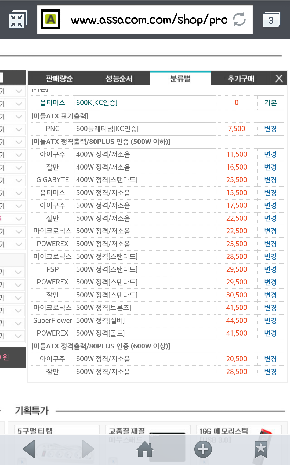
Task: Tap 변경 for GIGABYTE 400W 스탠다드
Action: (x=270, y=180)
